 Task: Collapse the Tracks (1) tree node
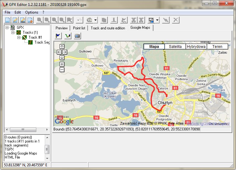[x=13, y=32]
